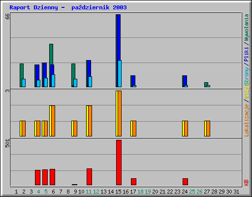Click day number 13 on the x-axis
252x197 pixels.
pyautogui.click(x=103, y=192)
